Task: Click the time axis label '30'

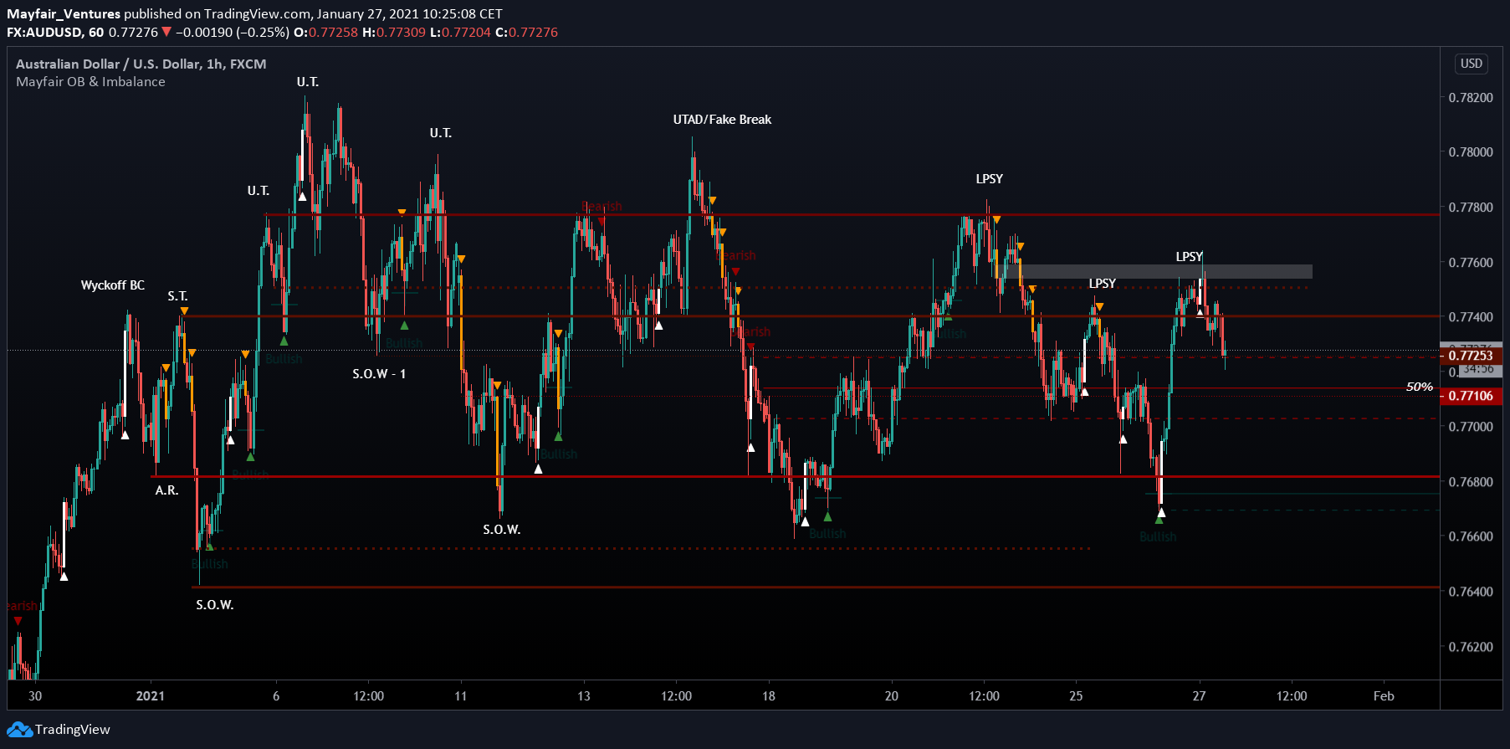Action: tap(35, 695)
